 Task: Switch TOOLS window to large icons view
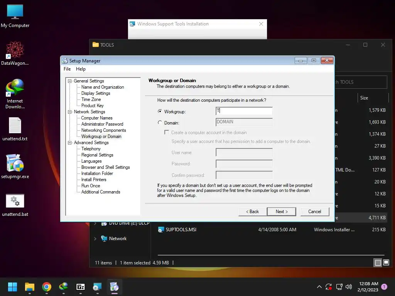point(386,263)
